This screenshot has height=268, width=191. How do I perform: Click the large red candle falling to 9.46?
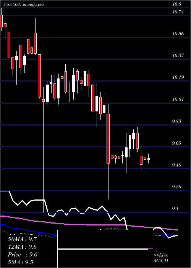click(x=108, y=139)
